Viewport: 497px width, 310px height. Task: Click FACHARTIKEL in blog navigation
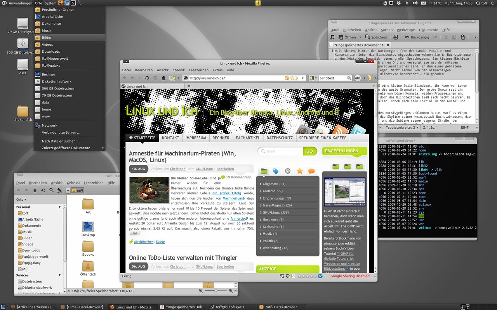pyautogui.click(x=248, y=138)
